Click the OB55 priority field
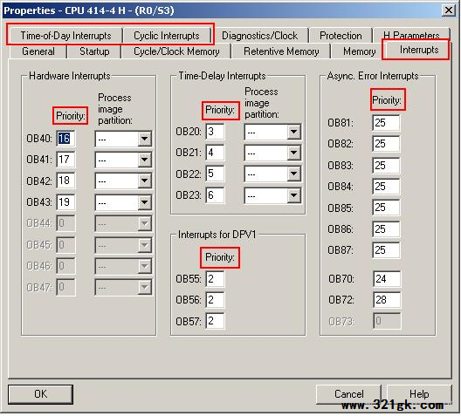 (x=215, y=279)
